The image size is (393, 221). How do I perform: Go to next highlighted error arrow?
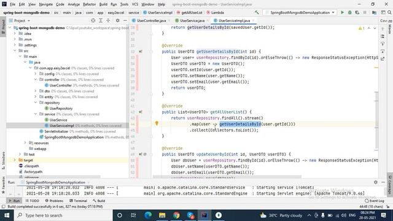[375, 28]
